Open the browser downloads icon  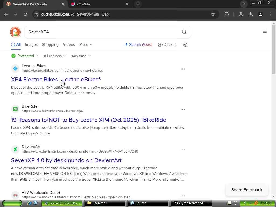tap(251, 14)
